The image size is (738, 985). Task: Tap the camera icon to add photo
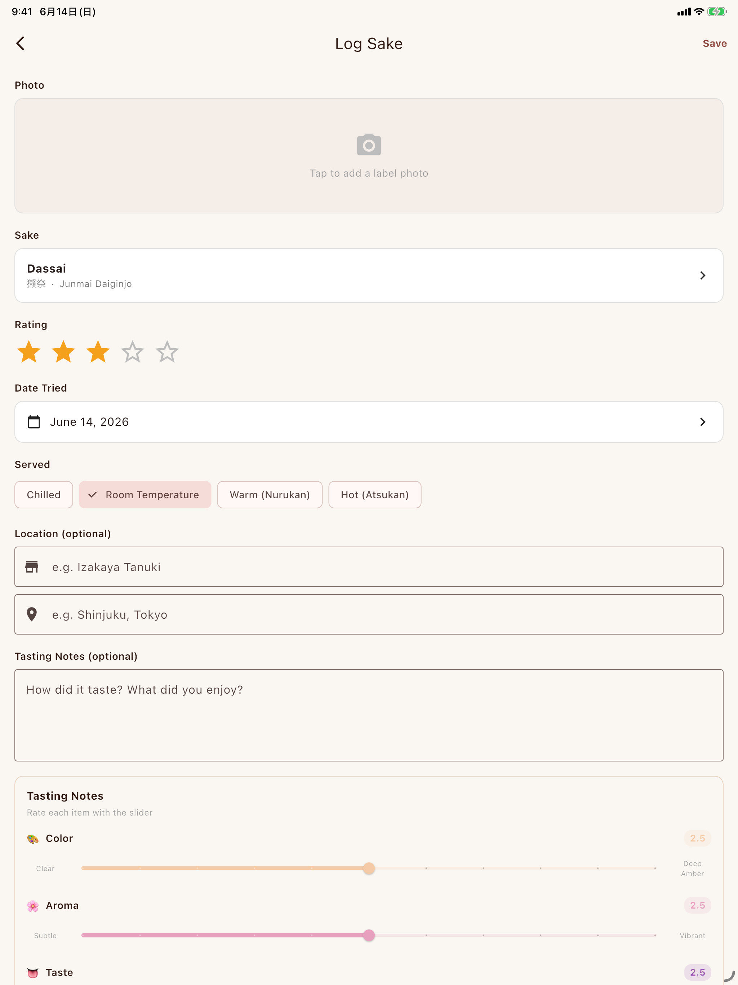click(x=369, y=144)
